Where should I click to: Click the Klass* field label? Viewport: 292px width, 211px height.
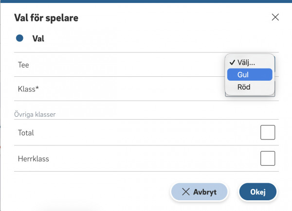pyautogui.click(x=28, y=89)
